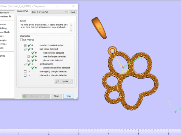181x136 pixels.
Task: Click the "No more errors are detected" advice text
Action: coord(44,26)
